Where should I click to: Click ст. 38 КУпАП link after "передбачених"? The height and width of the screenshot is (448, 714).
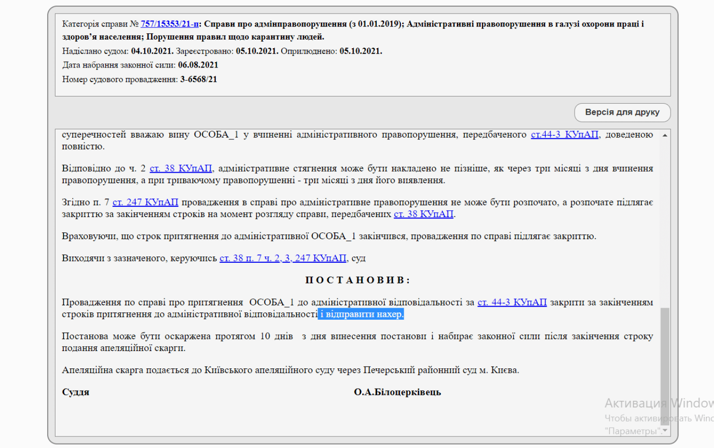pos(424,214)
